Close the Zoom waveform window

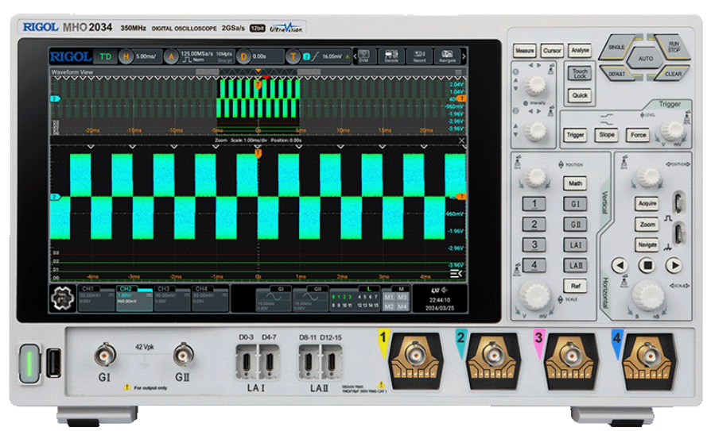coord(460,140)
